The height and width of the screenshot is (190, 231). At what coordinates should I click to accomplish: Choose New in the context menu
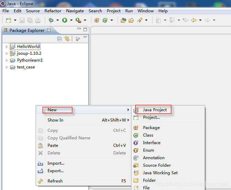(84, 110)
